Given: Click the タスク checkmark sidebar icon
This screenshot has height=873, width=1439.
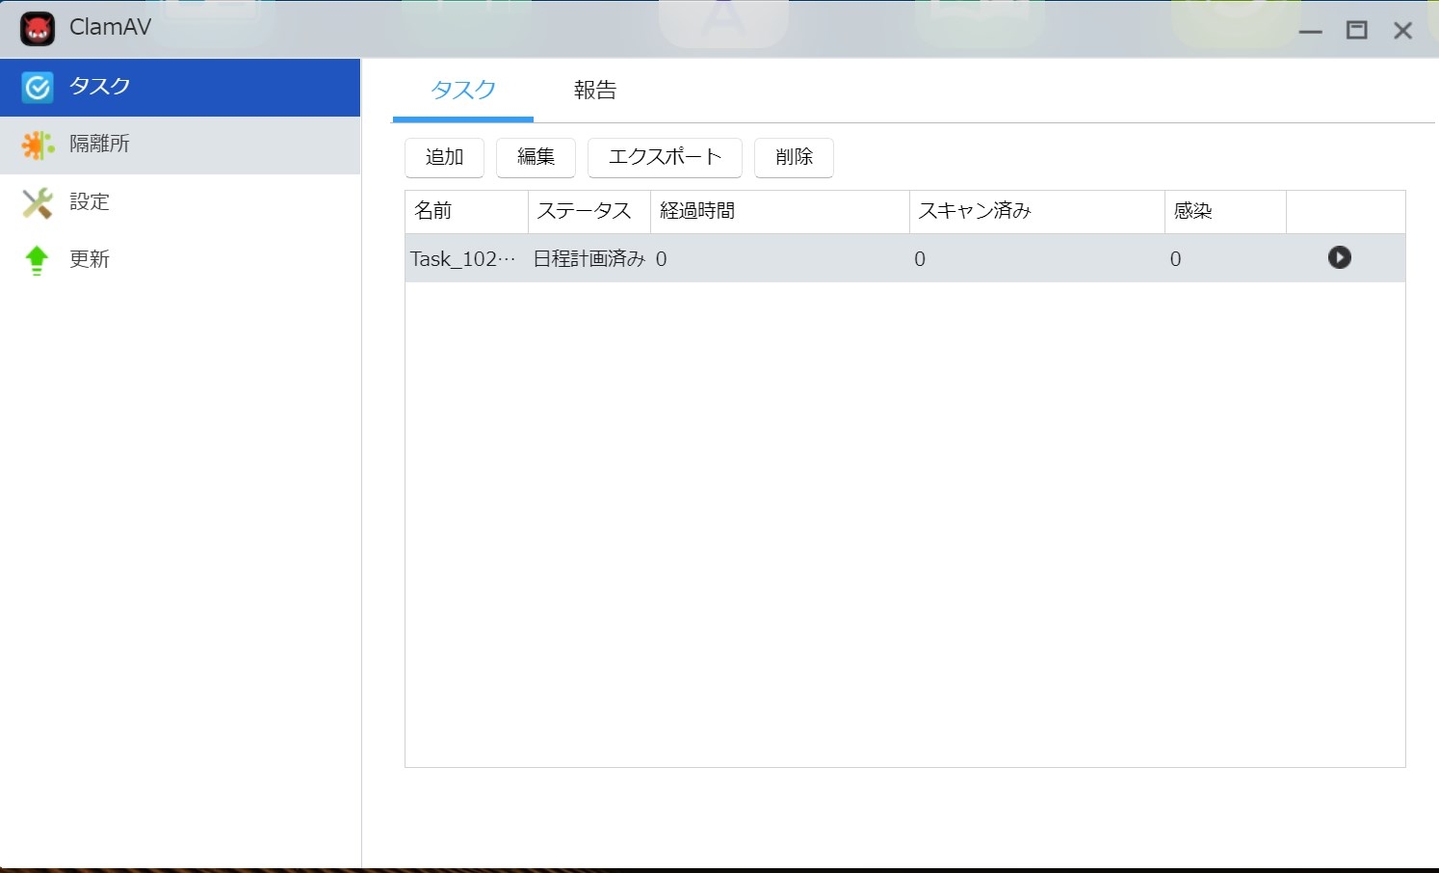Looking at the screenshot, I should tap(38, 88).
